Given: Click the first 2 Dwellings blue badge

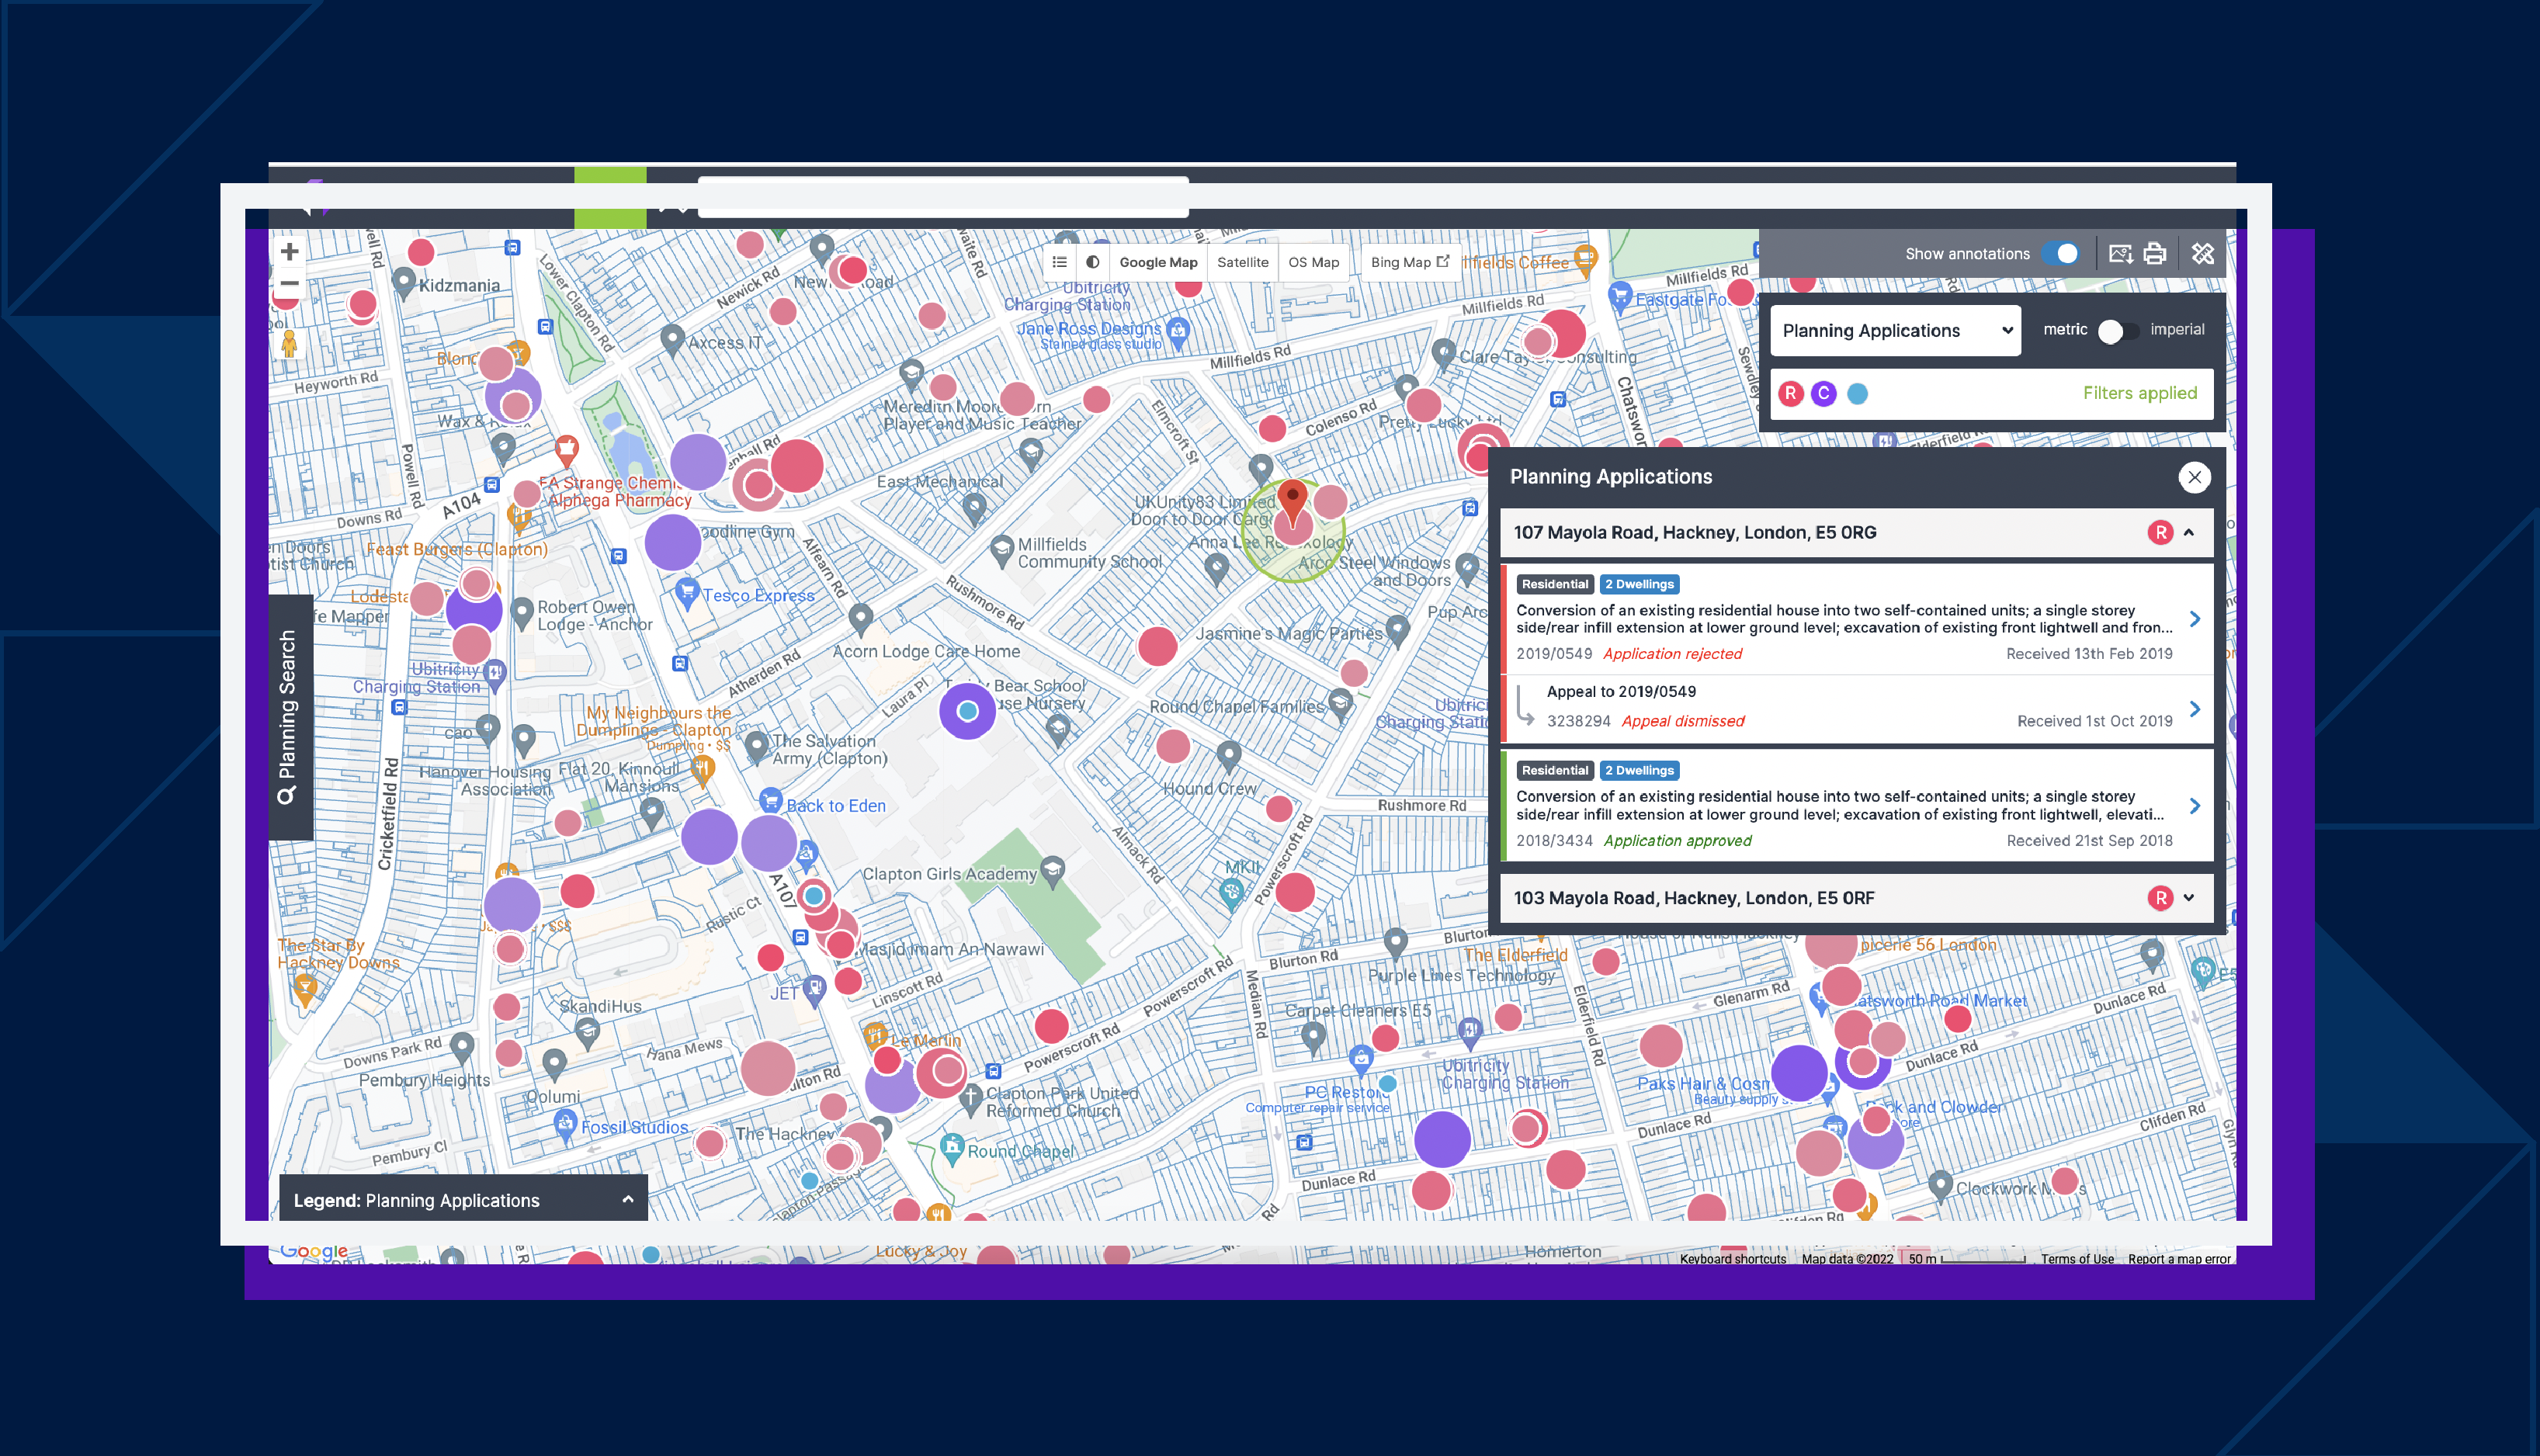Looking at the screenshot, I should coord(1639,584).
